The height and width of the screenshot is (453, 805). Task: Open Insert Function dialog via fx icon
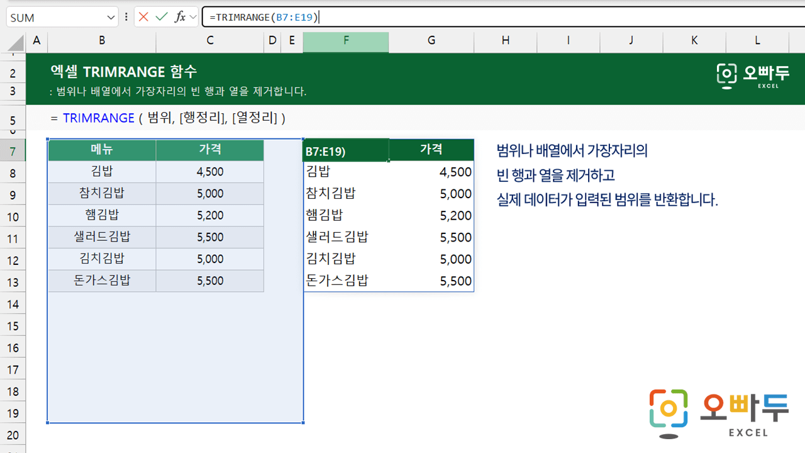tap(180, 17)
